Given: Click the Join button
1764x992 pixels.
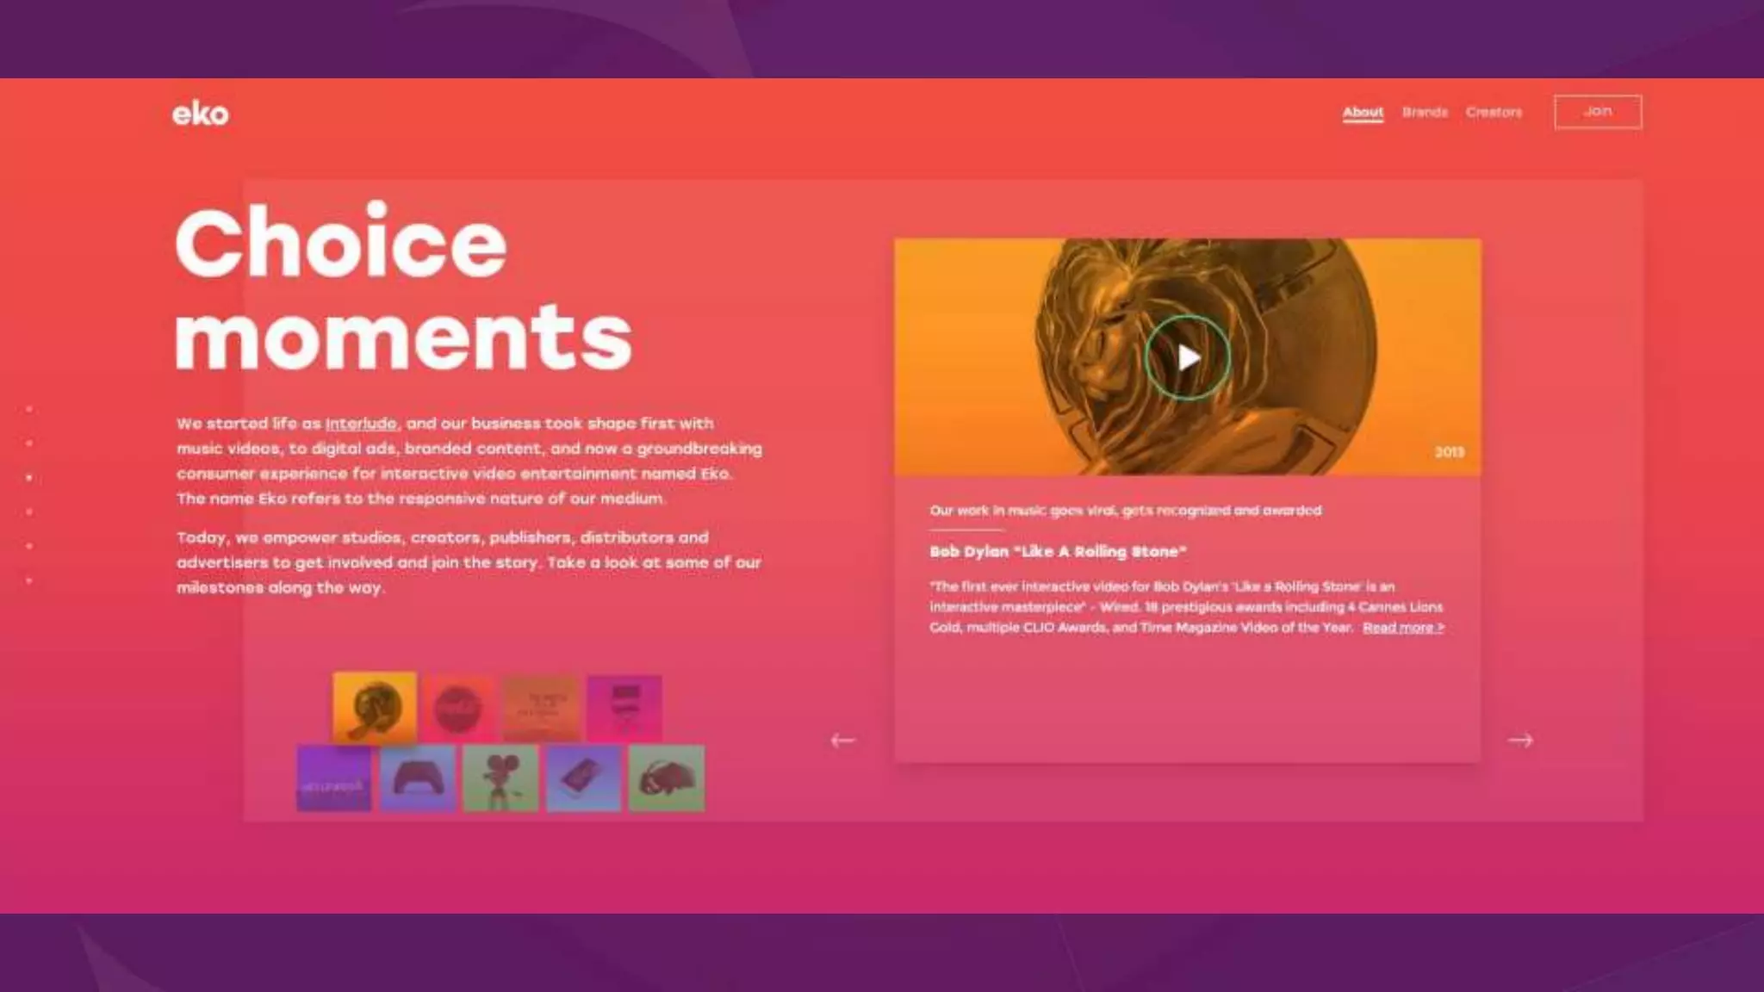Looking at the screenshot, I should (1598, 112).
